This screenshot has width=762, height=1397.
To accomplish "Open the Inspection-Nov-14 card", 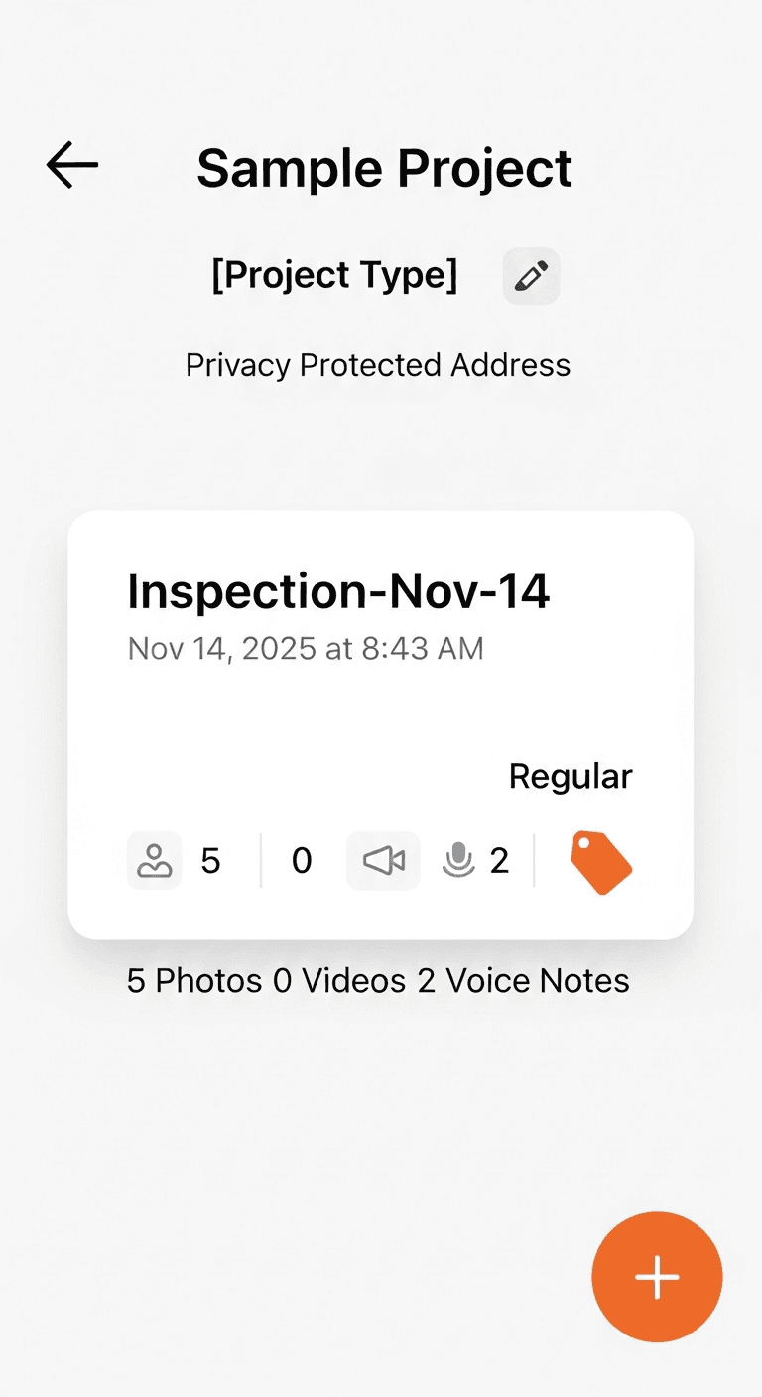I will 381,722.
